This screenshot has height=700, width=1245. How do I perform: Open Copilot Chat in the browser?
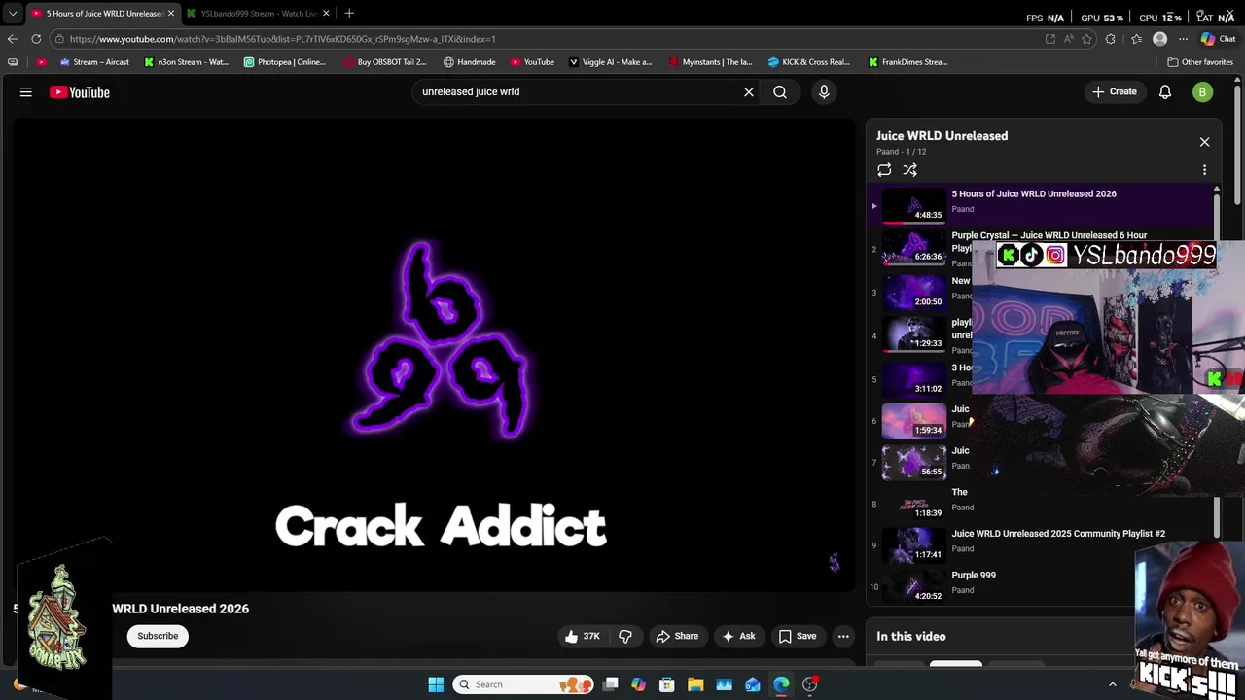pos(1217,39)
